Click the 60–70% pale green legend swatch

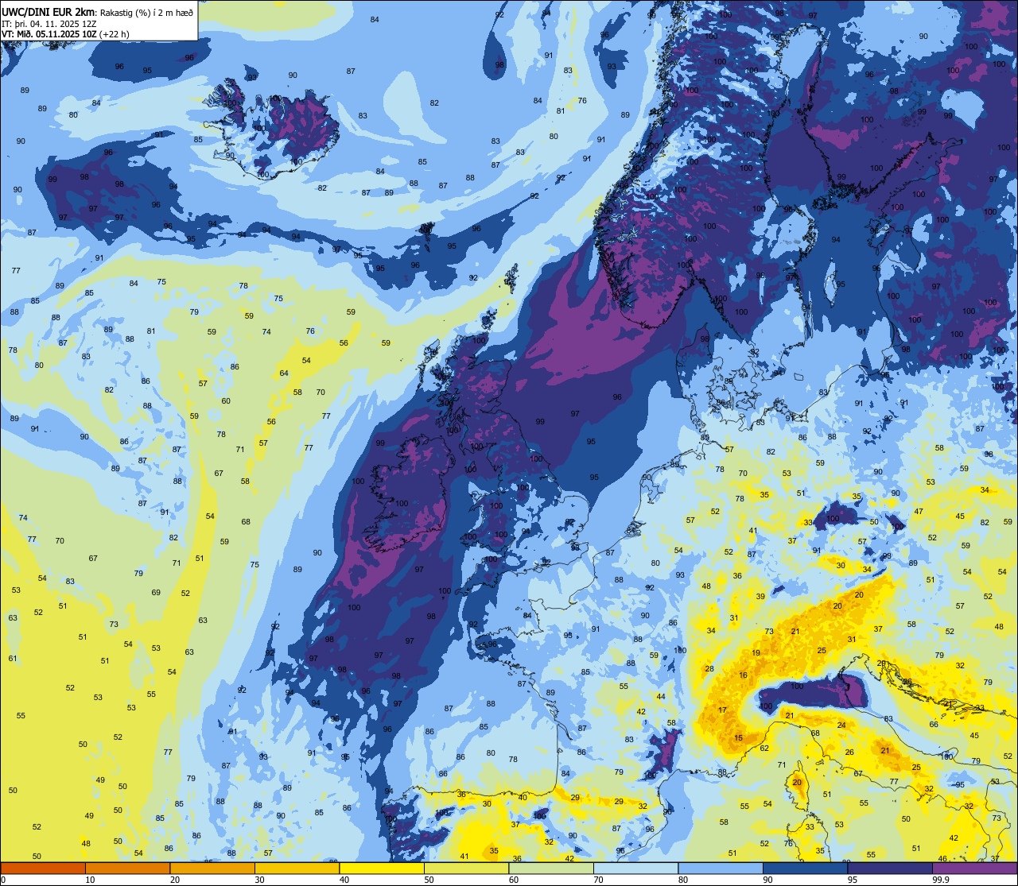coord(551,868)
